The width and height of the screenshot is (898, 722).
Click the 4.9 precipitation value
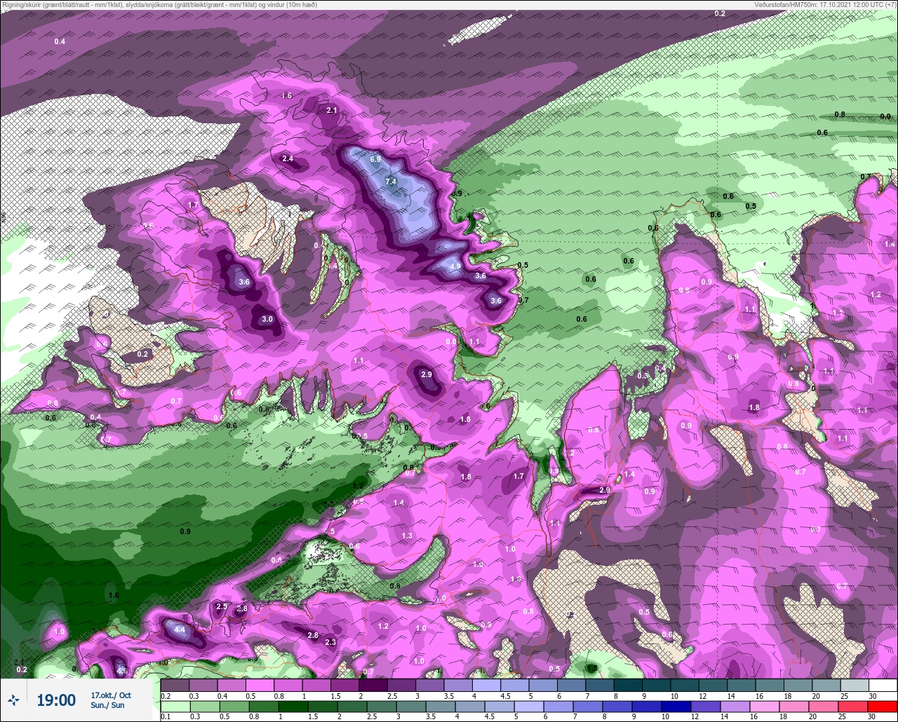pos(455,266)
